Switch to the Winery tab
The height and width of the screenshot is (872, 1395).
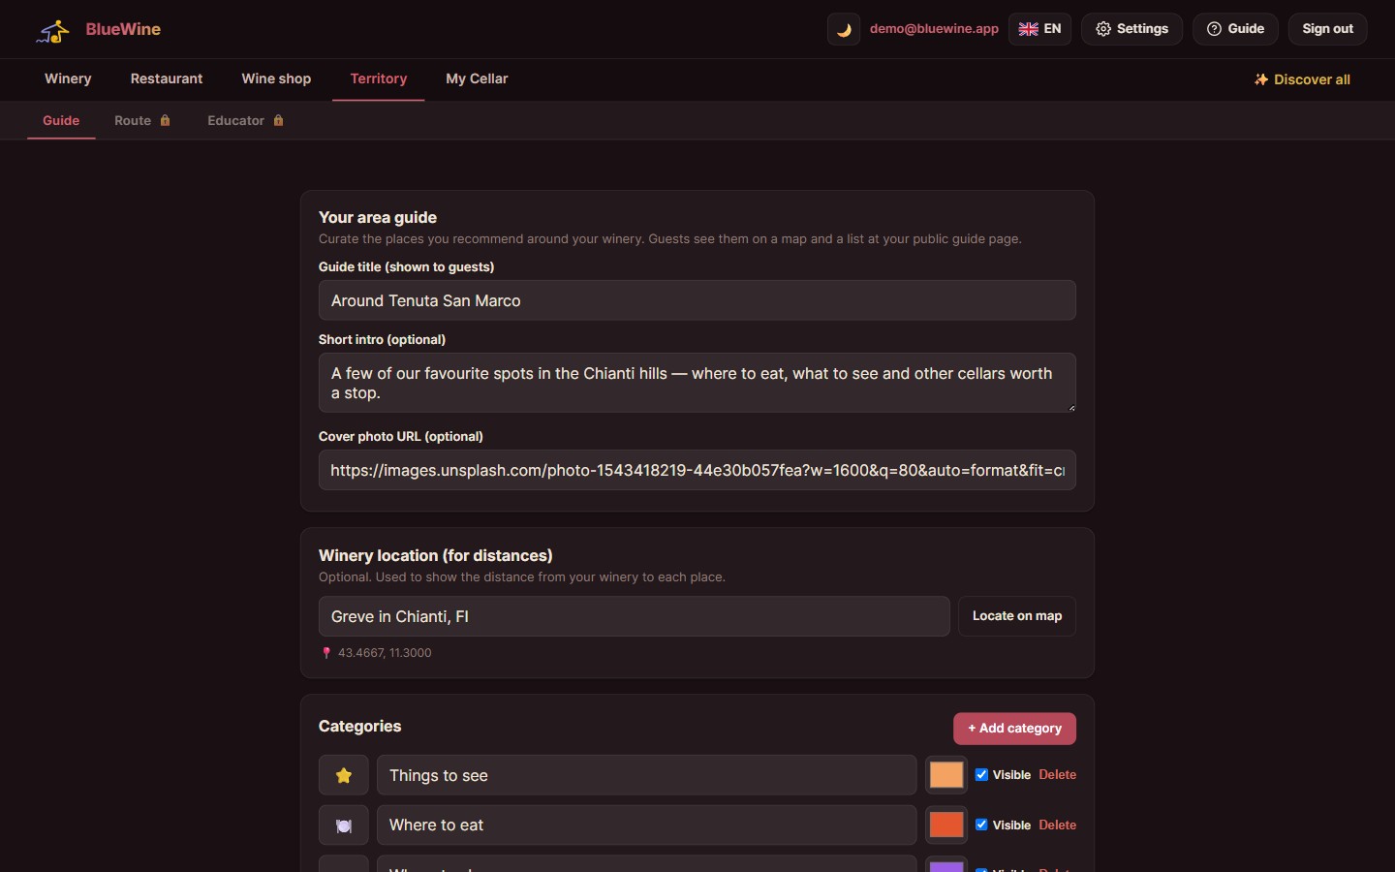tap(68, 78)
